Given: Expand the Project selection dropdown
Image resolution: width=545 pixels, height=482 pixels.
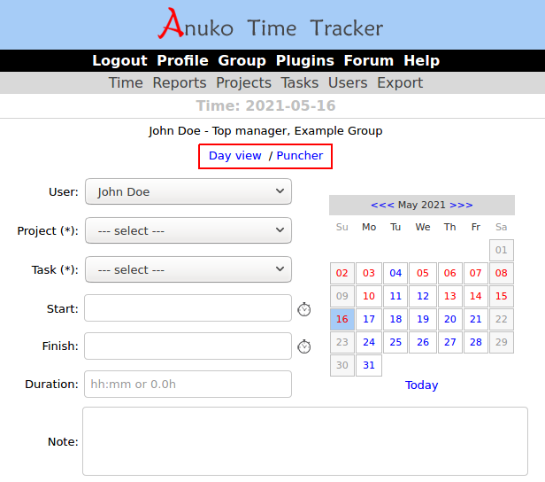Looking at the screenshot, I should pyautogui.click(x=188, y=230).
